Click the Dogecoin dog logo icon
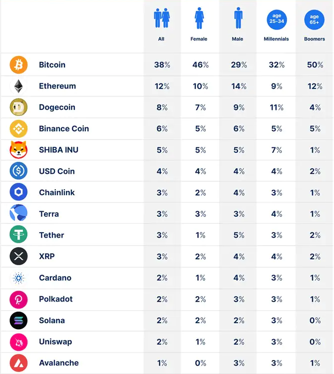Viewport: 334px width, 374px height. click(18, 107)
